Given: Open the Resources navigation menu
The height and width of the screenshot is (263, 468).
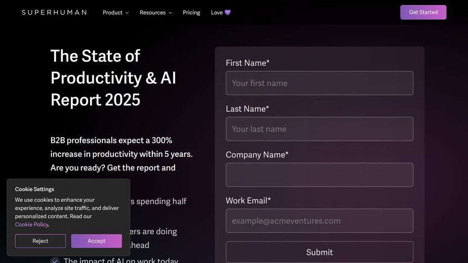Looking at the screenshot, I should coord(155,13).
